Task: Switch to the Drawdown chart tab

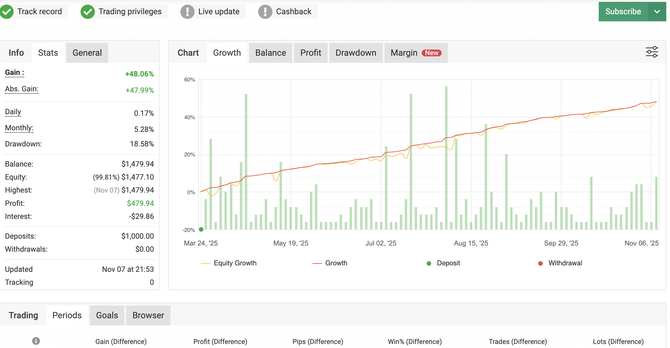Action: tap(356, 53)
